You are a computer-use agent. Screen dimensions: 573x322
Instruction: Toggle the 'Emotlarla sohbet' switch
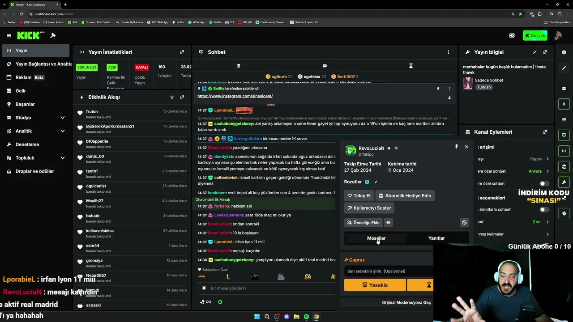pos(544,209)
